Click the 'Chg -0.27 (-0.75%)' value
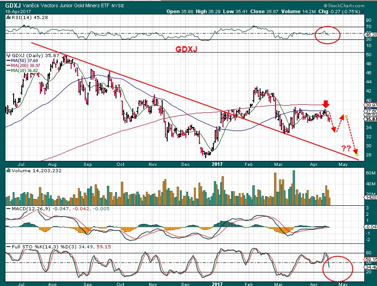 pyautogui.click(x=339, y=11)
